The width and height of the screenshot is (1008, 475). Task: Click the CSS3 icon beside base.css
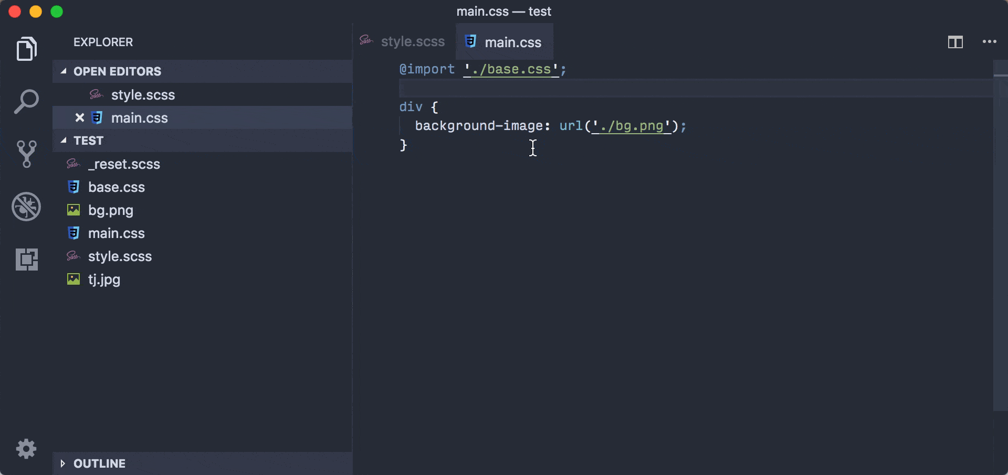[73, 187]
